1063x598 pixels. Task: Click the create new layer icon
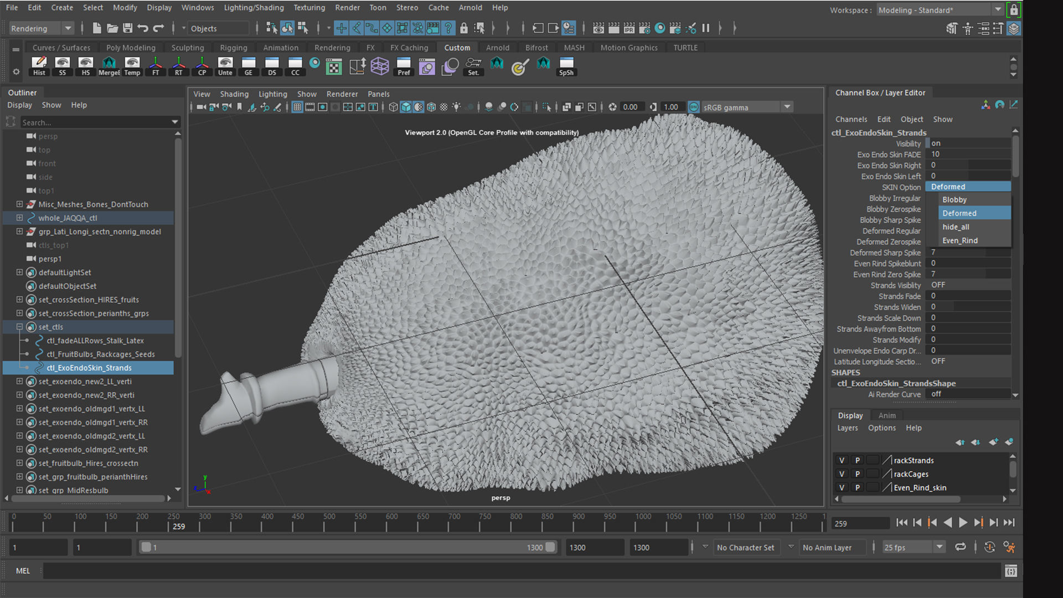[x=993, y=442]
